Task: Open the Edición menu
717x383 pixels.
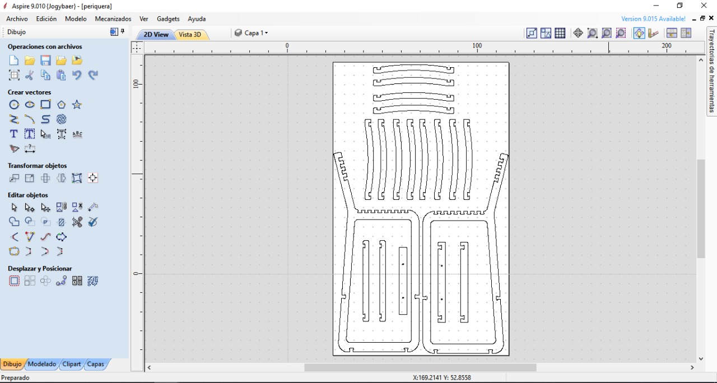Action: point(46,18)
